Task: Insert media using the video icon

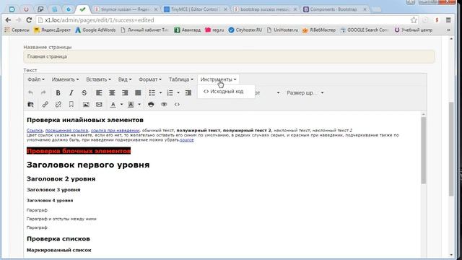Action: pyautogui.click(x=99, y=104)
